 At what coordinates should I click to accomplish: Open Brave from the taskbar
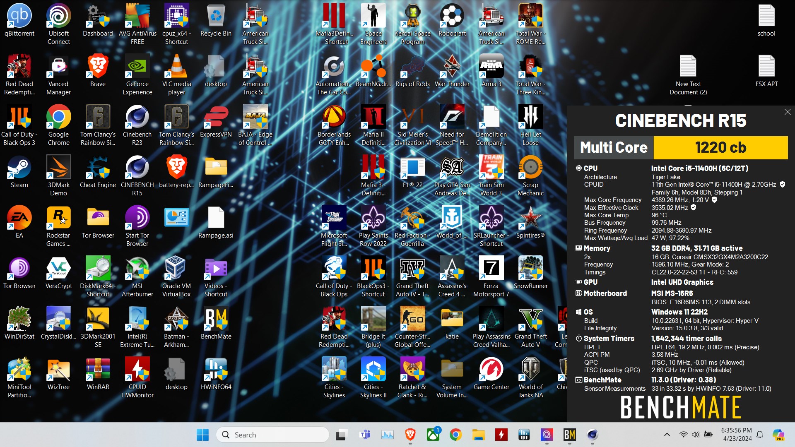pos(410,435)
